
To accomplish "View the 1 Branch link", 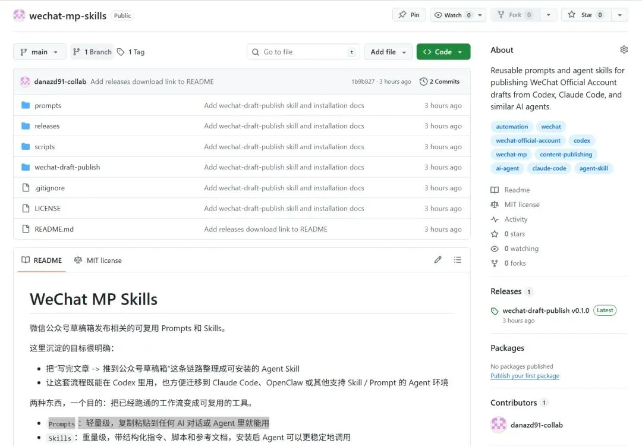I will pos(92,52).
